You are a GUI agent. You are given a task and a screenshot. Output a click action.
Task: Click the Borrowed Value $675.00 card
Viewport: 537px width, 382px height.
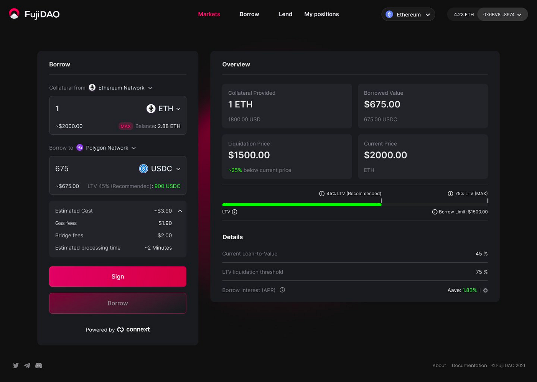point(423,106)
